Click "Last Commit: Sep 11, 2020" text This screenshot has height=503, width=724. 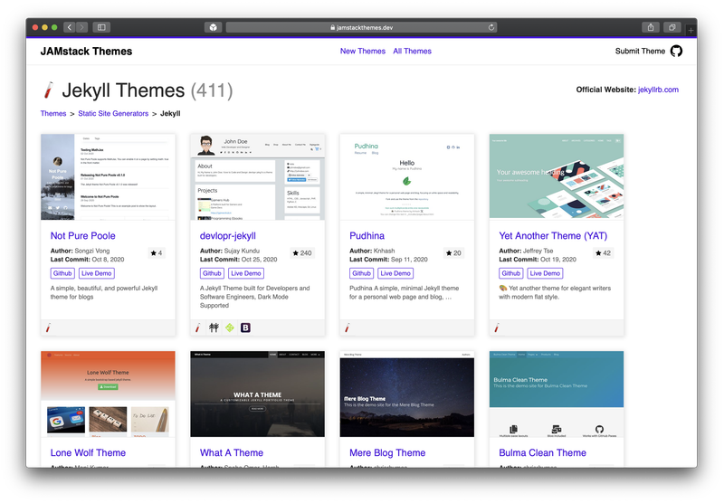coord(388,260)
